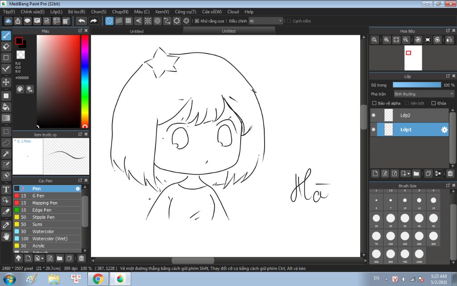The width and height of the screenshot is (457, 286).
Task: Create a new layer in layer panel
Action: pos(375,174)
